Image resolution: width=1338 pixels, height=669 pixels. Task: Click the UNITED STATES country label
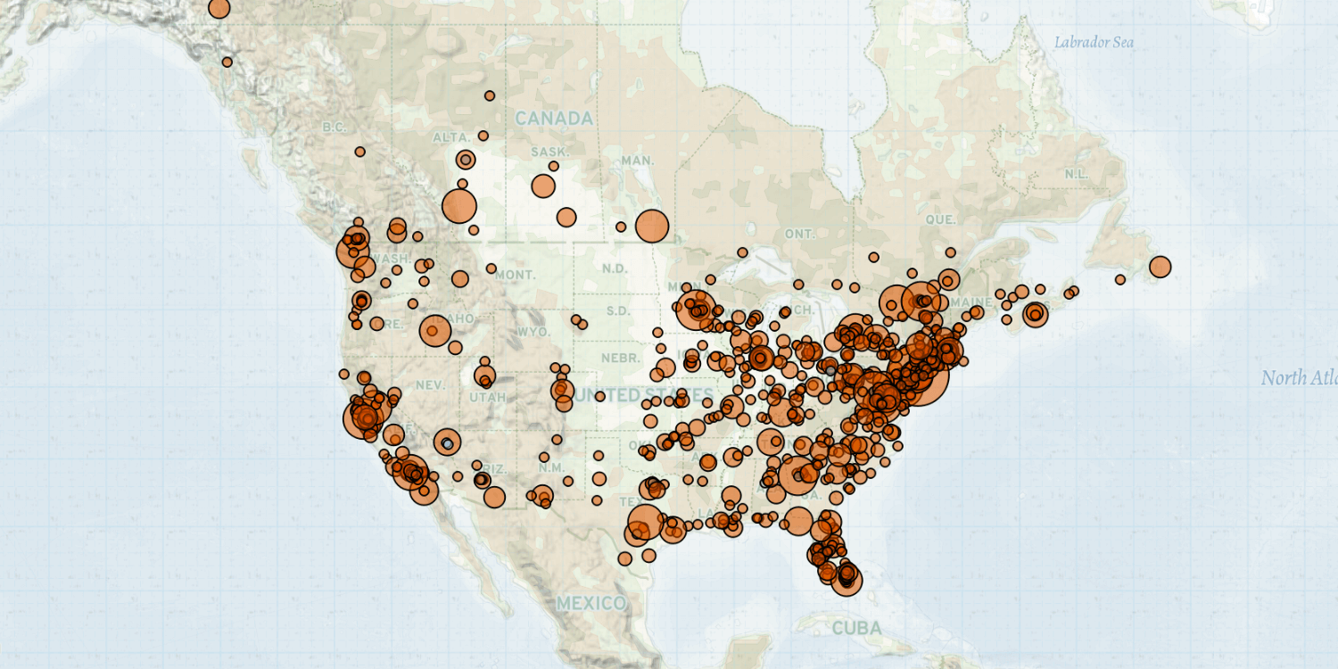coord(644,394)
